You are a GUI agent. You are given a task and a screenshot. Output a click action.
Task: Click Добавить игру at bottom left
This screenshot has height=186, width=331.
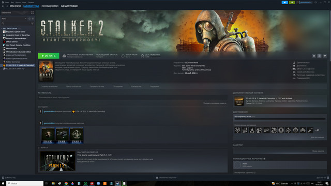click(9, 178)
